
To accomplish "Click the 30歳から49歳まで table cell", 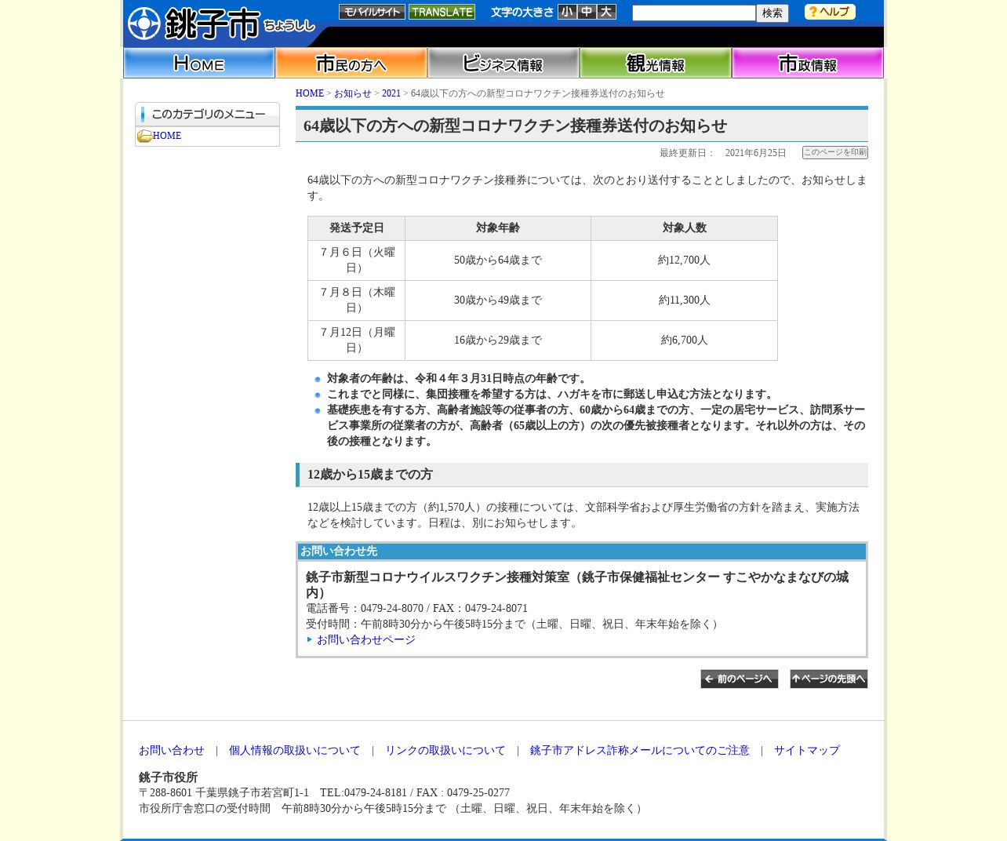I will (498, 300).
